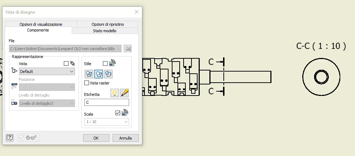Open the dialog help icon
Screen dimensions: 355x156
pos(10,137)
